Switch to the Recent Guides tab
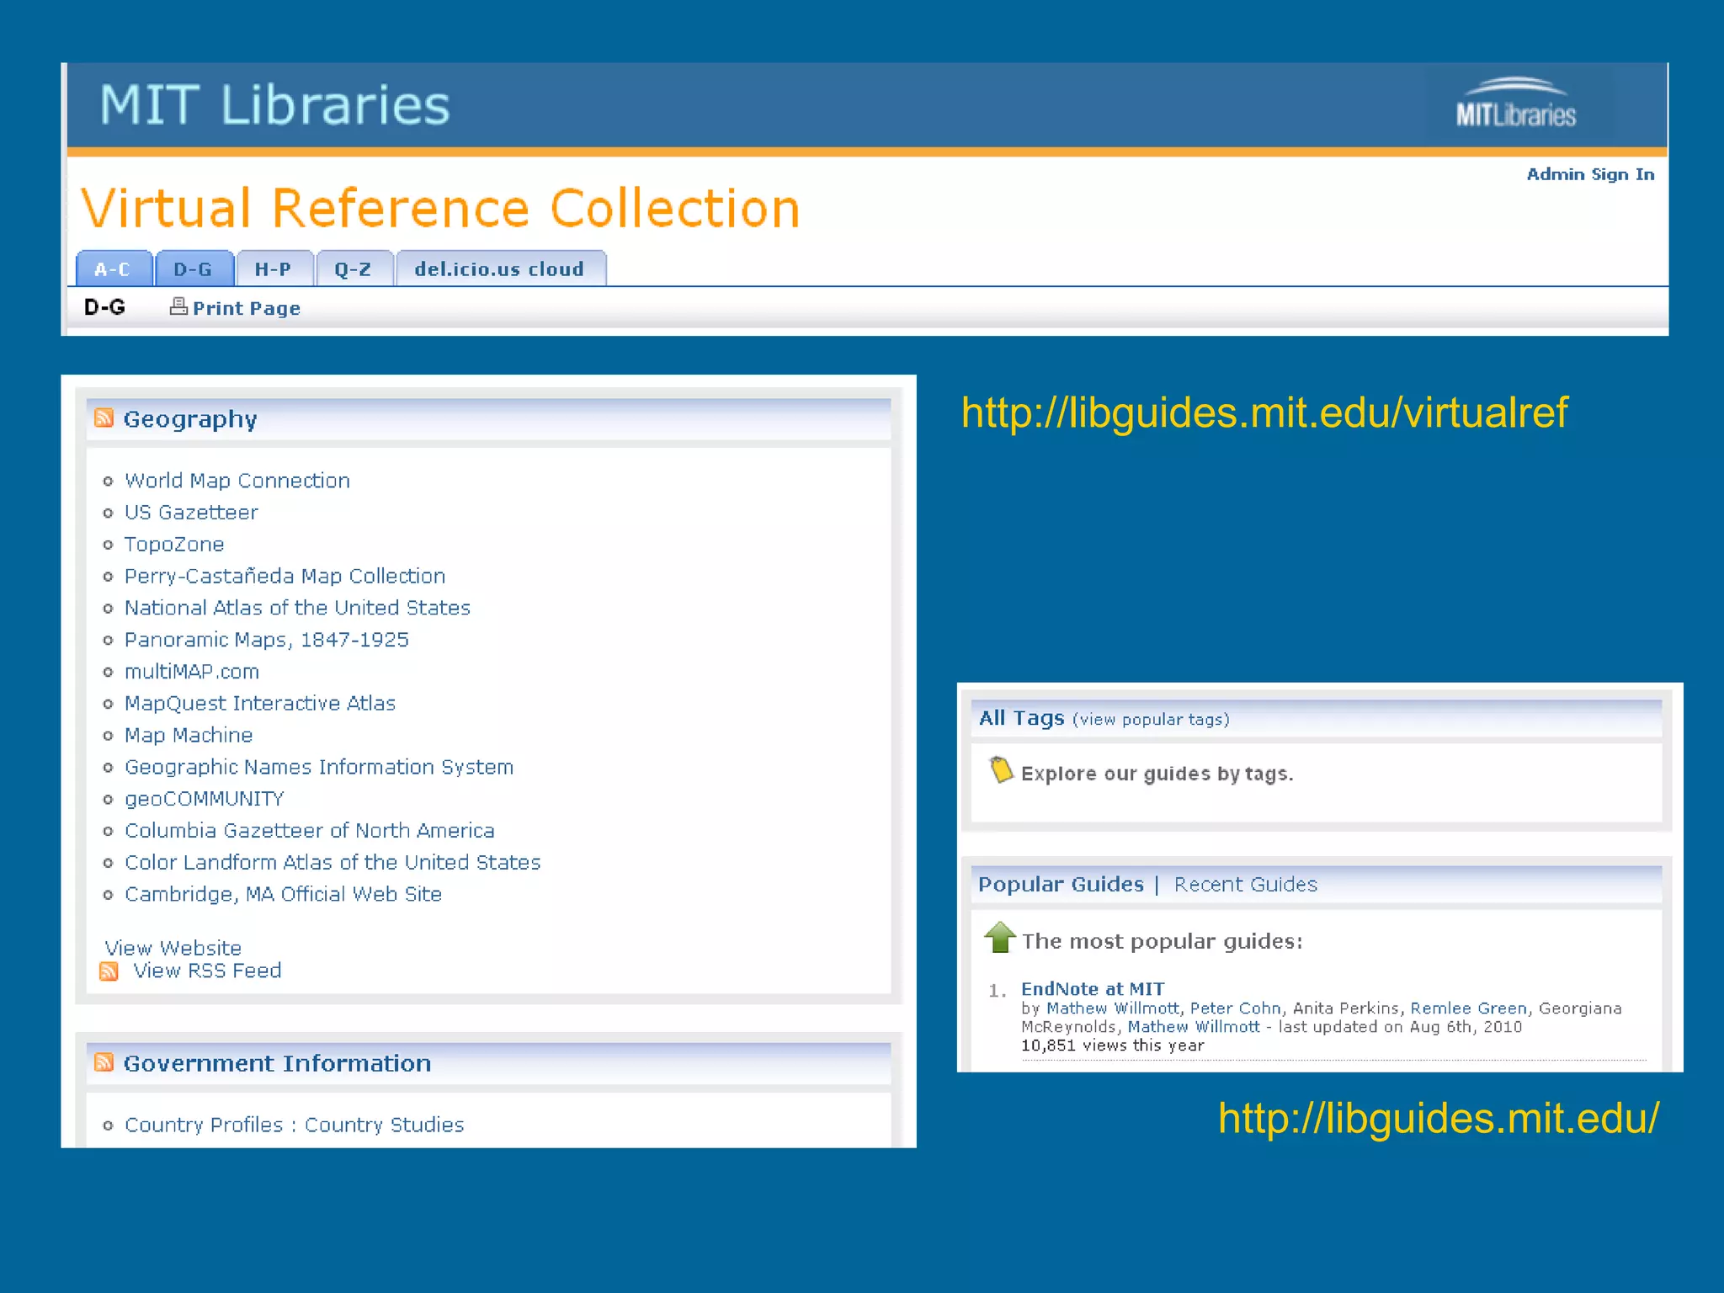Image resolution: width=1724 pixels, height=1293 pixels. [1246, 885]
